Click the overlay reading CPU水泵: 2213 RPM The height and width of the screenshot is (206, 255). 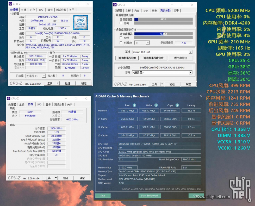point(228,92)
